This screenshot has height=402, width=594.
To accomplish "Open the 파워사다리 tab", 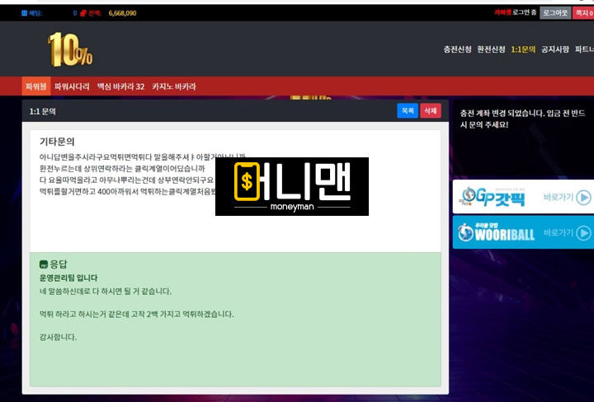I will coord(72,86).
